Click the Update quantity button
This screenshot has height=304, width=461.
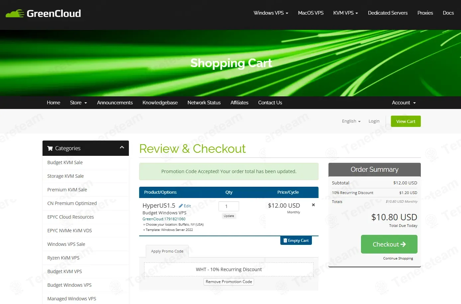click(x=229, y=216)
